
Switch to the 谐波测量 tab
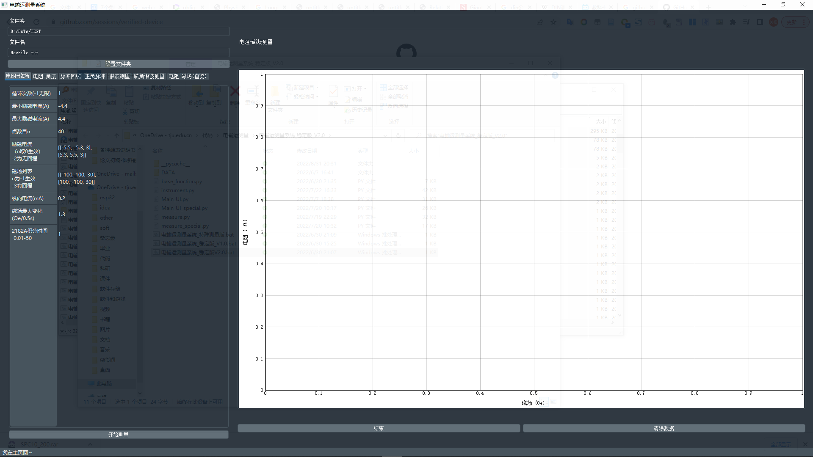pyautogui.click(x=119, y=76)
